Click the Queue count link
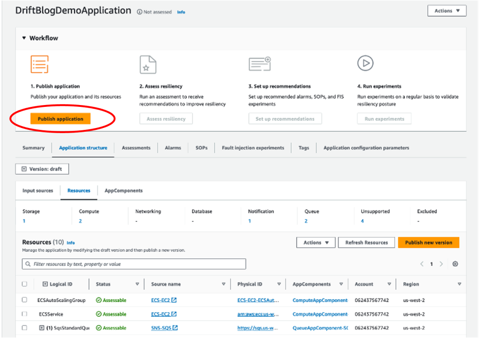Image resolution: width=480 pixels, height=338 pixels. pos(306,221)
